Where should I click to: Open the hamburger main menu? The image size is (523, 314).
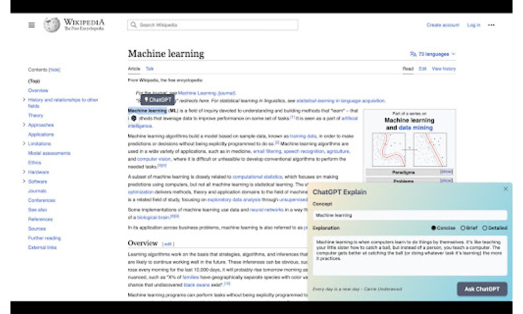(32, 25)
